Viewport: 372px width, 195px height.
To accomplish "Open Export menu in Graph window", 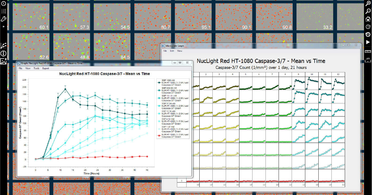I will [46, 68].
